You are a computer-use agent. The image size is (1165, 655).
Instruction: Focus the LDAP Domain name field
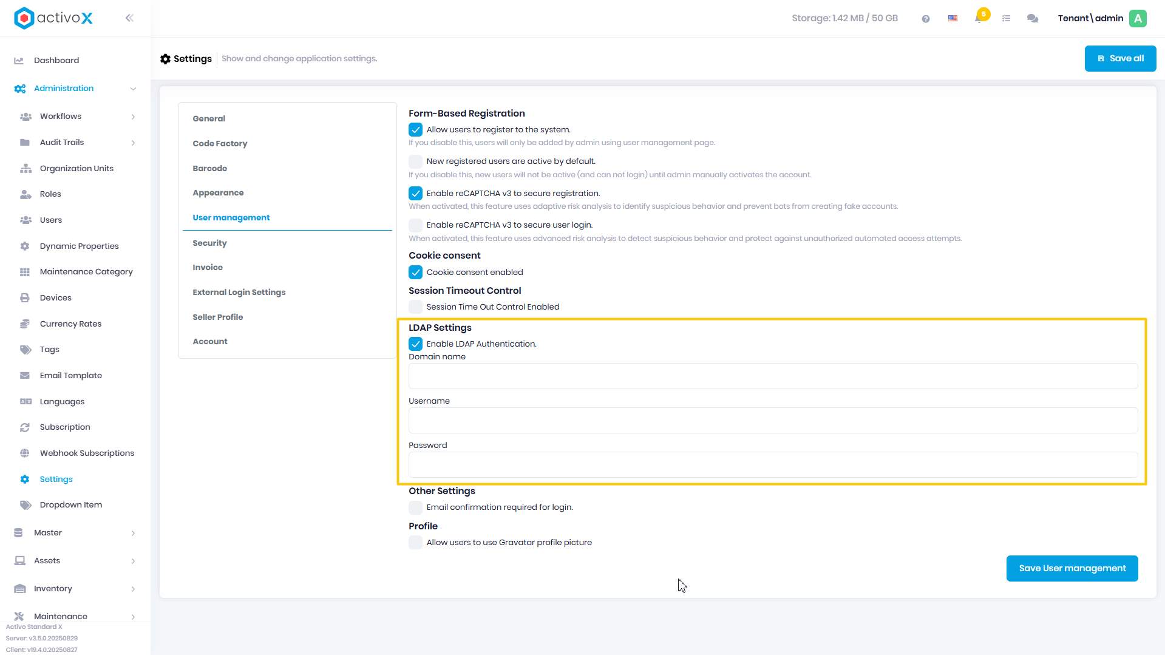click(x=773, y=376)
